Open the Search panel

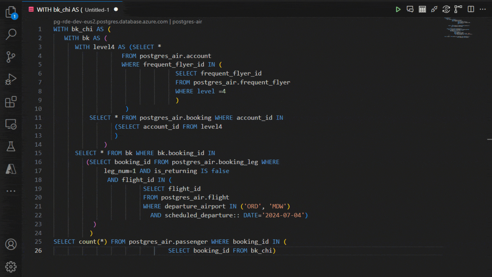(x=11, y=34)
